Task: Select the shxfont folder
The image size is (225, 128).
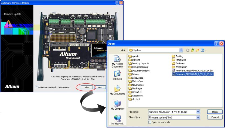Action: tap(134, 99)
